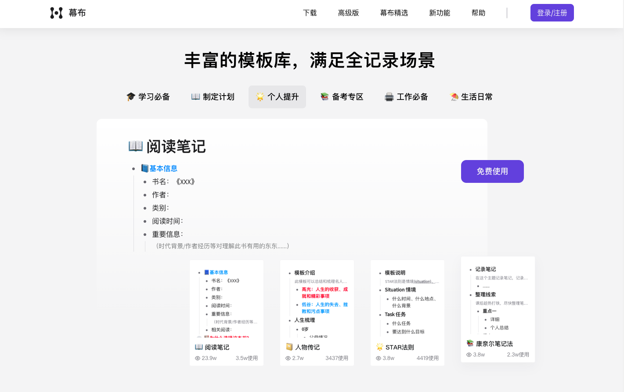Switch to the 生活日常 category tab
Viewport: 624px width, 392px height.
(x=471, y=96)
